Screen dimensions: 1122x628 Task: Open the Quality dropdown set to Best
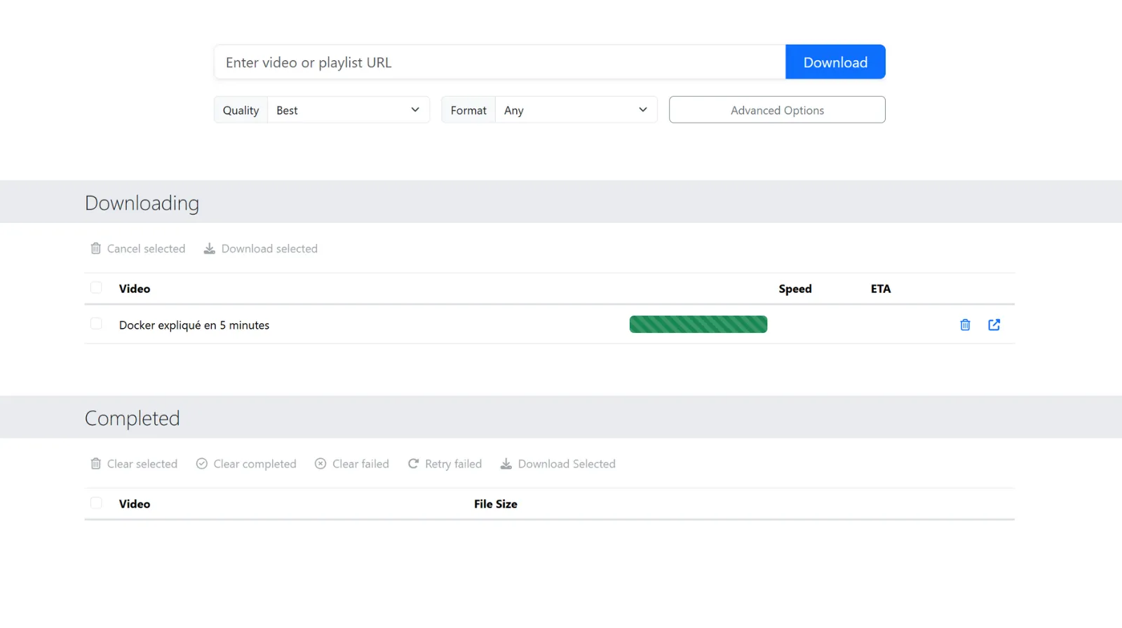point(348,110)
